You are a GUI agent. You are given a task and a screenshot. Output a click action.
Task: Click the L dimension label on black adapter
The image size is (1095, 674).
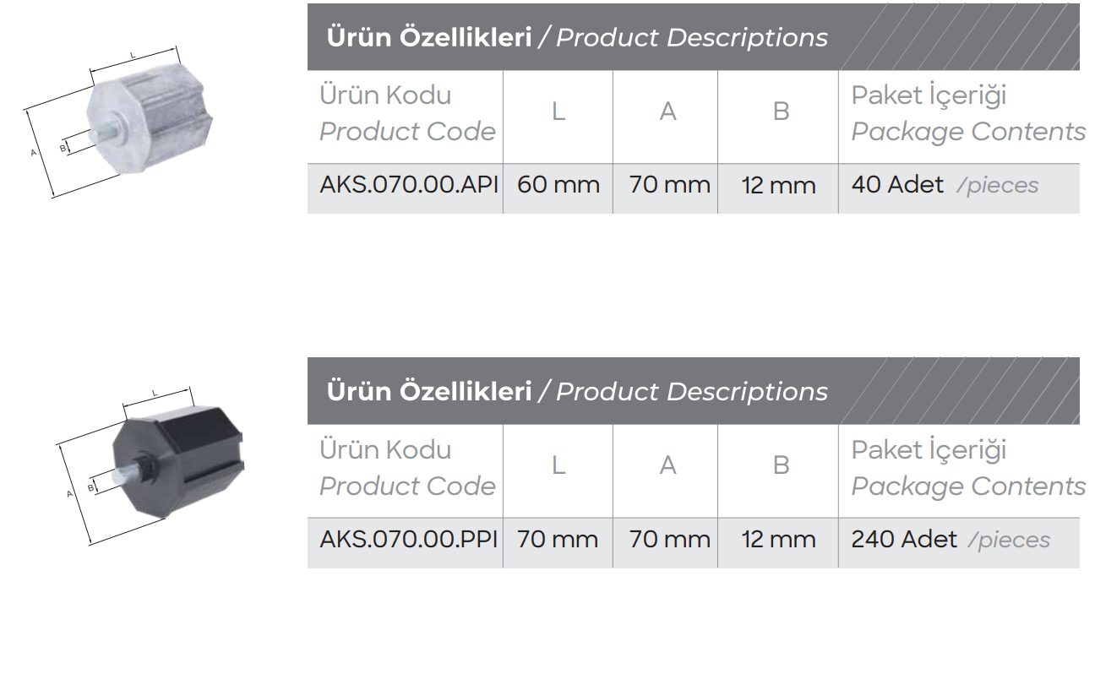(155, 393)
